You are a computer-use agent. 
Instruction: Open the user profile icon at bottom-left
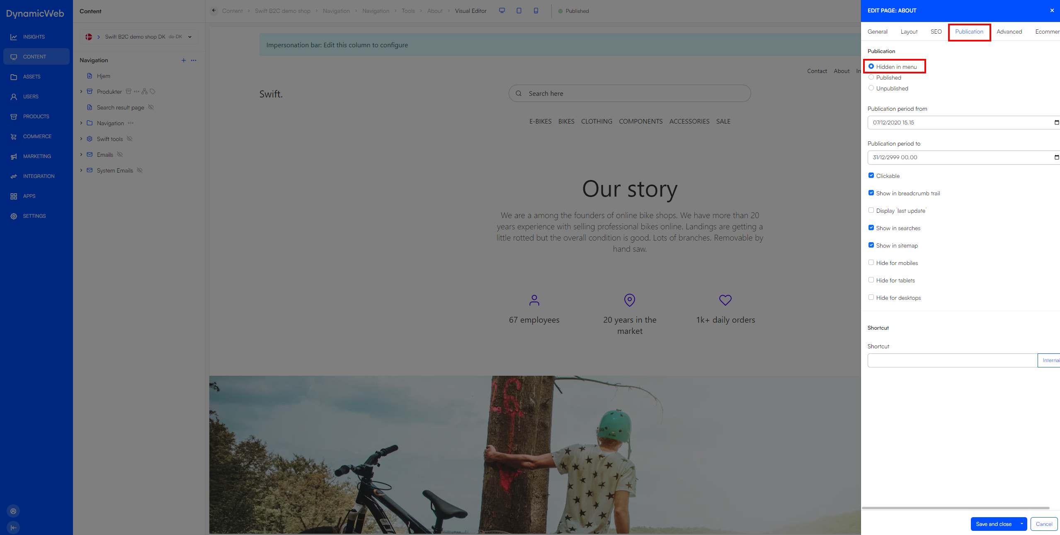[13, 511]
